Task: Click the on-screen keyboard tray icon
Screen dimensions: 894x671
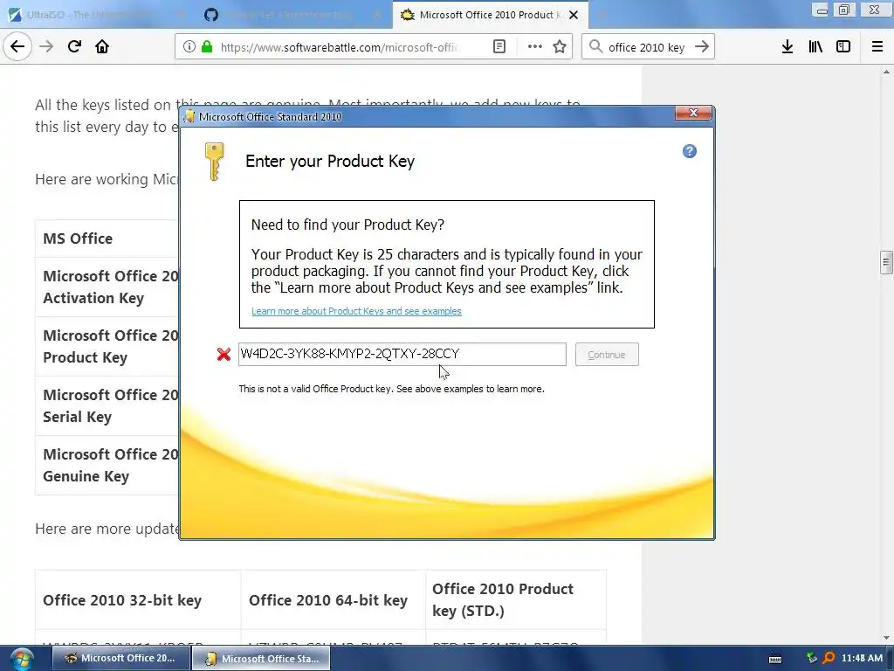Action: (x=775, y=659)
